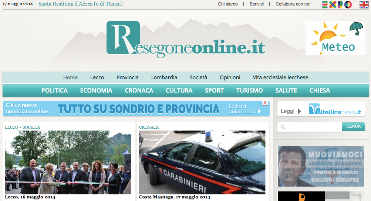Click the magnifier icon in search box
371x201 pixels.
pos(283,127)
